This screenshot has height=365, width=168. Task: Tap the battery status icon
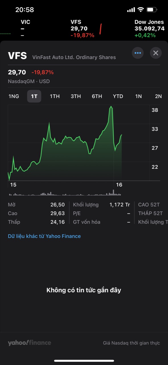152,10
